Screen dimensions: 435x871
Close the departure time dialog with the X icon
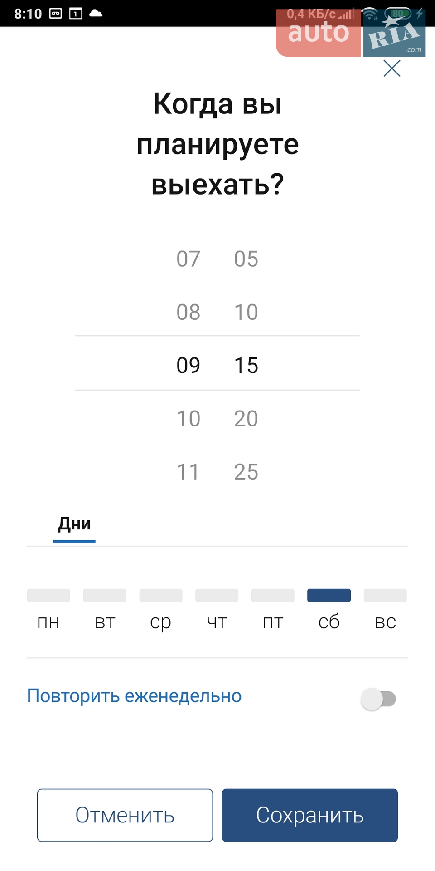click(x=392, y=69)
